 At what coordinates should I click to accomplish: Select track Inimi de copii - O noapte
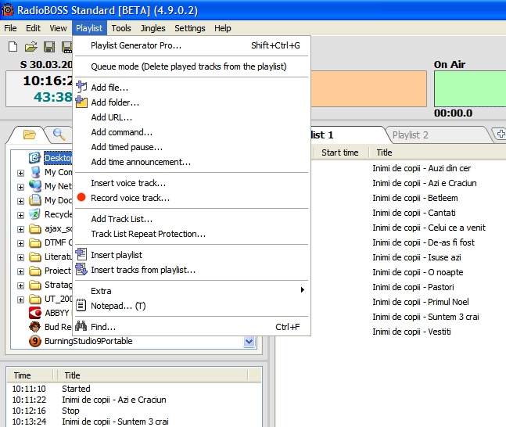pos(418,272)
